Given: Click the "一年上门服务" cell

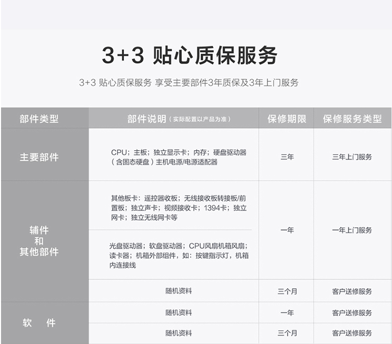Looking at the screenshot, I should point(352,230).
